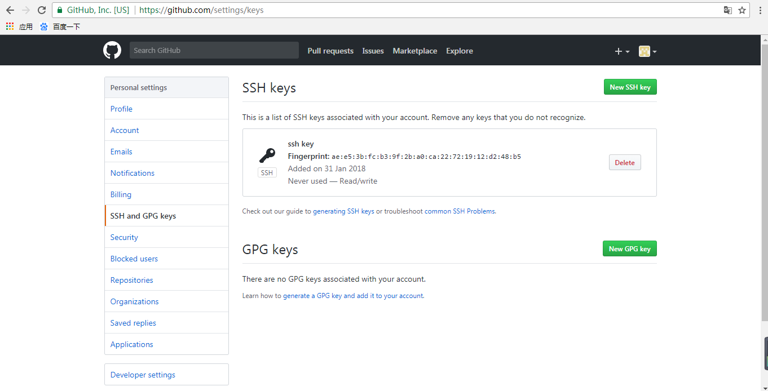This screenshot has height=391, width=768.
Task: Go back with the browser back arrow
Action: coord(10,10)
